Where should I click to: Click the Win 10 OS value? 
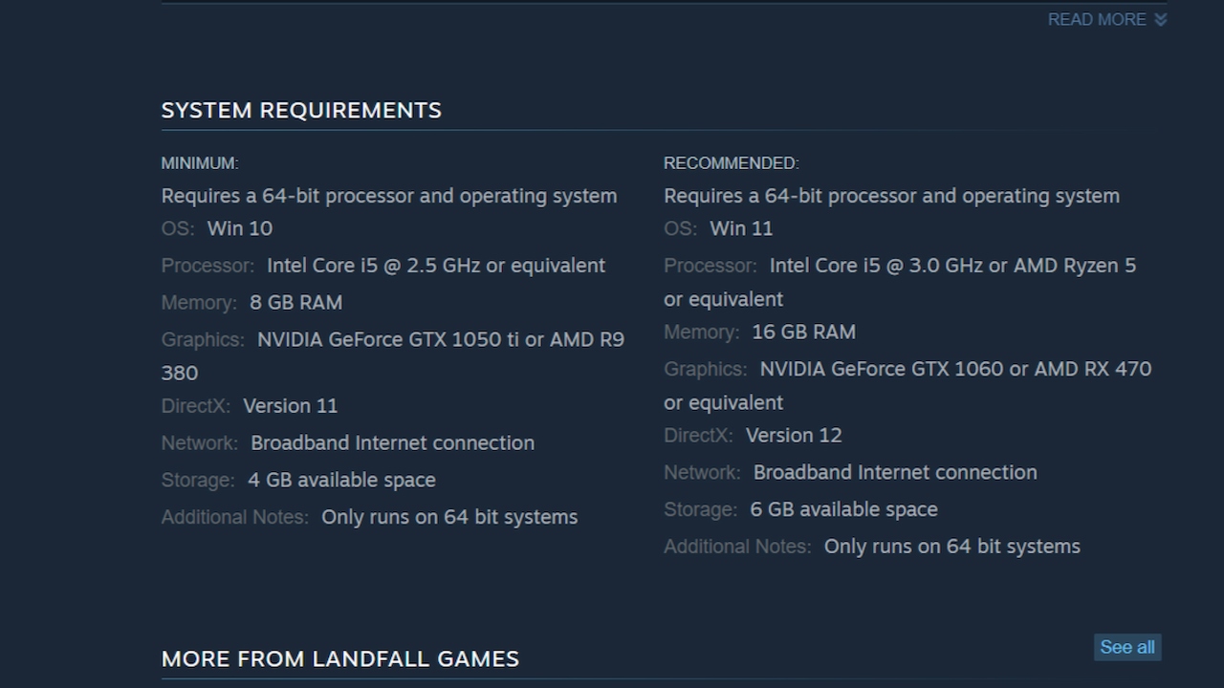coord(239,228)
